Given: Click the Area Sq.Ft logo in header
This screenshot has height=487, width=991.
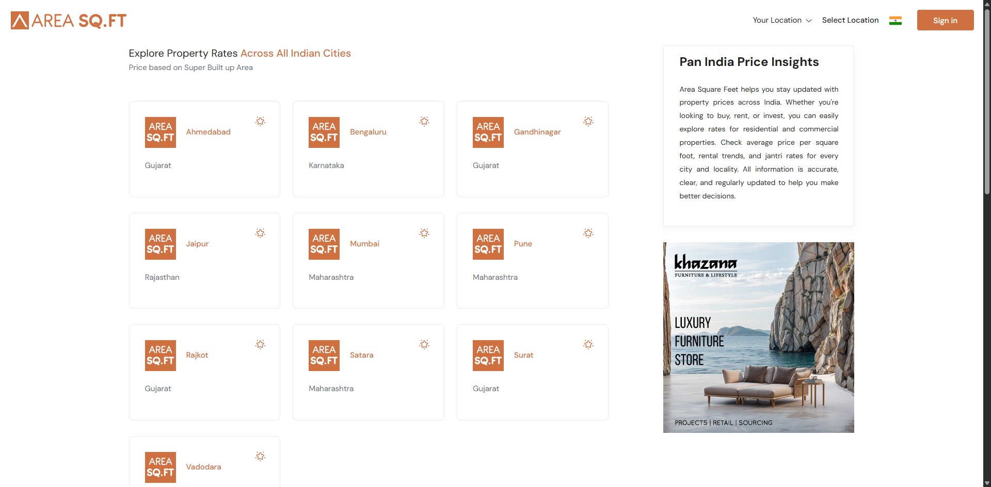Looking at the screenshot, I should (69, 21).
